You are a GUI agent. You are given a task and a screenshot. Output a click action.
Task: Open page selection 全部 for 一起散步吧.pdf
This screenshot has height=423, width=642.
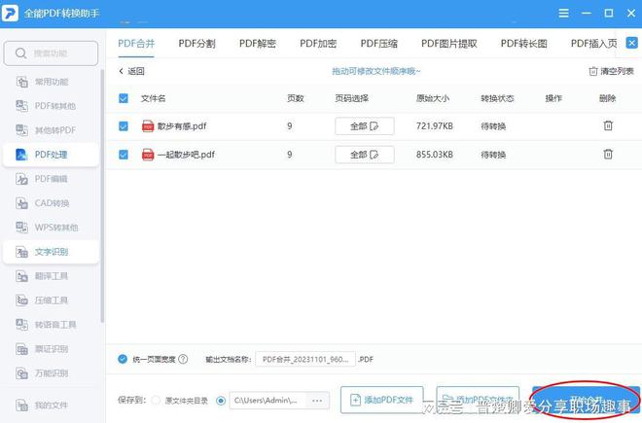point(365,155)
